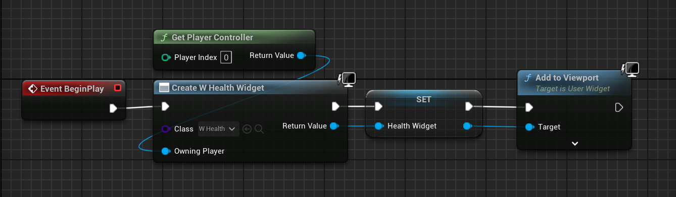Click the Player Index input pin

pos(166,57)
